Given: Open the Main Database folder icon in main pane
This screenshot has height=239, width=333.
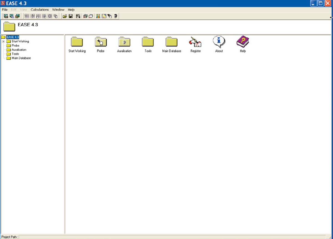Looking at the screenshot, I should point(171,42).
